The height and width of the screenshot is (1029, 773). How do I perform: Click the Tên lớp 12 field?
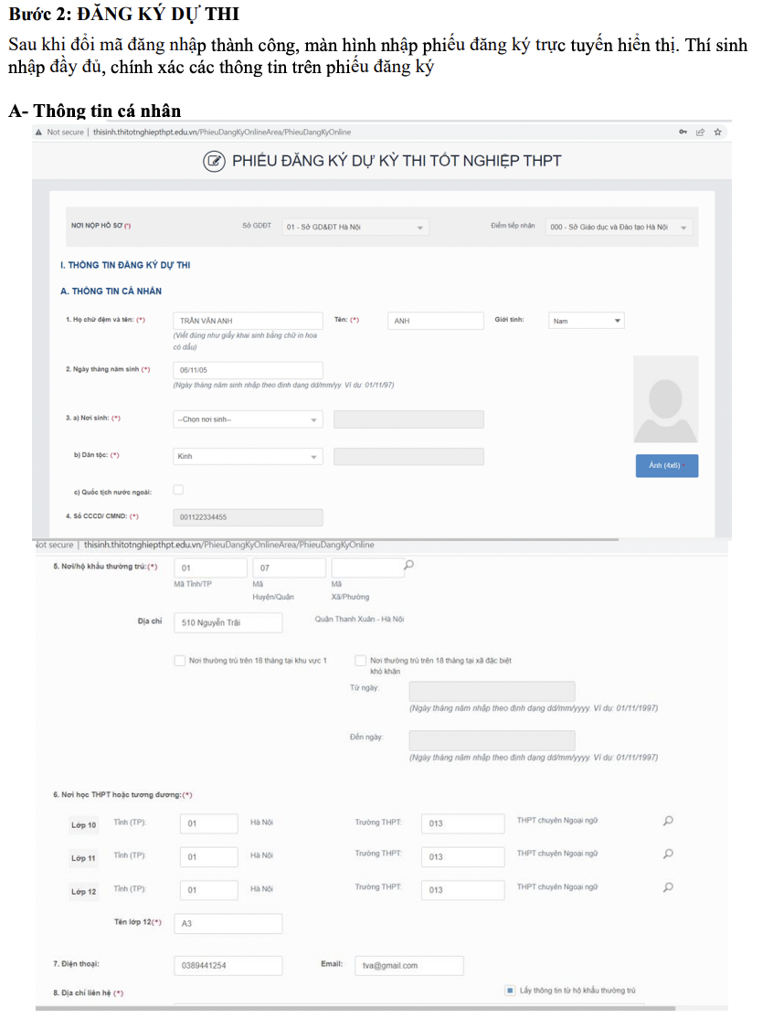(x=228, y=923)
